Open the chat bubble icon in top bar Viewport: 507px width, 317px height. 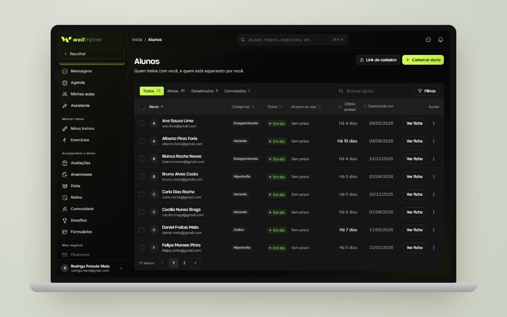[x=428, y=40]
